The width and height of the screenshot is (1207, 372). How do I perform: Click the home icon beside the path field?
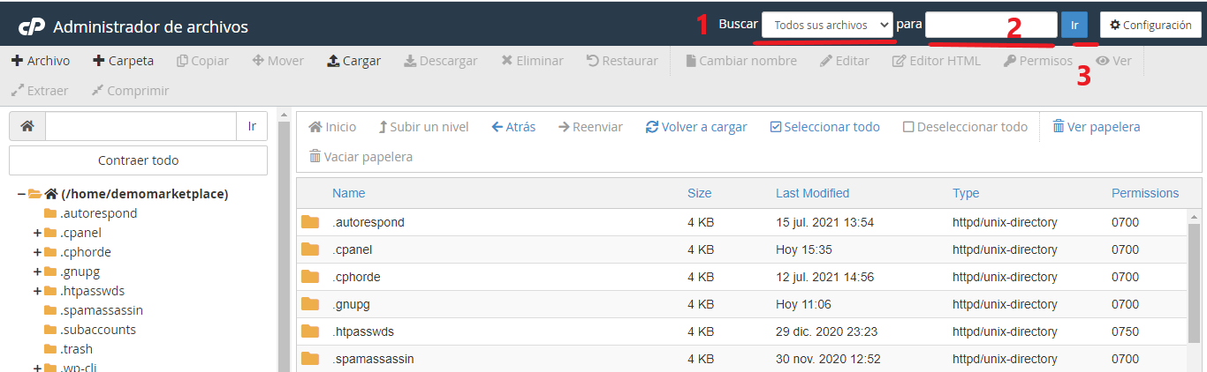(27, 127)
